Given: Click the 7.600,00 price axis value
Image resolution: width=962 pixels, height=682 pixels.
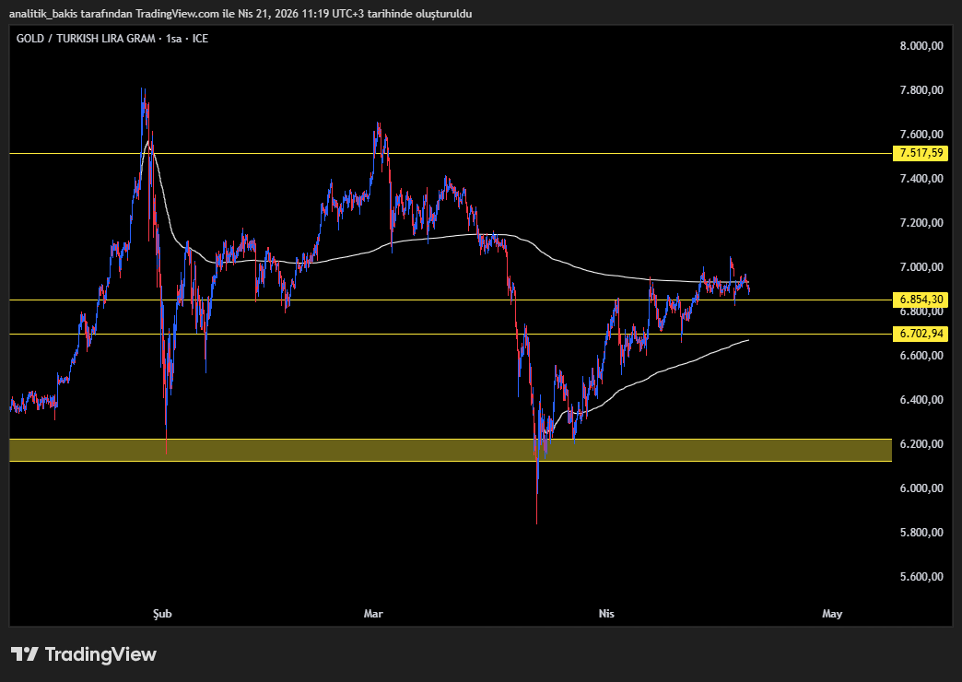Looking at the screenshot, I should (x=921, y=135).
